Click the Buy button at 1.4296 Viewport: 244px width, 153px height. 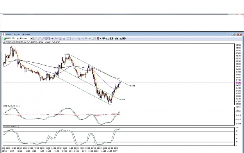point(120,38)
